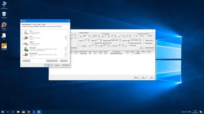Image resolution: width=204 pixels, height=114 pixels.
Task: Select the Микрофон High Definition Audio device
Action: (x=45, y=49)
